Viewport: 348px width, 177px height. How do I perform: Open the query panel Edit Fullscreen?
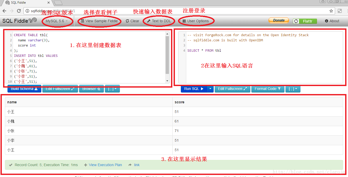233,89
